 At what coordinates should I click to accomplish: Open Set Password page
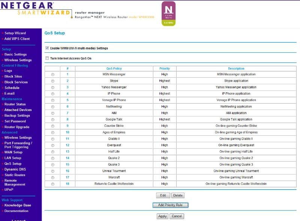(15, 121)
